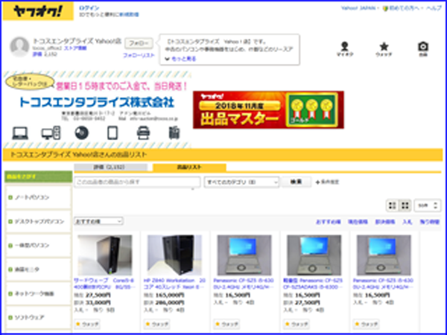
Task: Click the フォロー button
Action: click(136, 43)
